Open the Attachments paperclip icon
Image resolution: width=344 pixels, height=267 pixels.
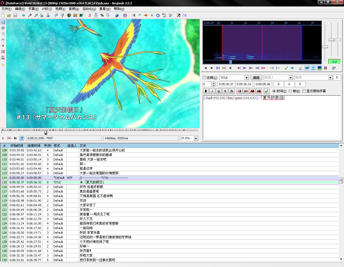coord(102,15)
